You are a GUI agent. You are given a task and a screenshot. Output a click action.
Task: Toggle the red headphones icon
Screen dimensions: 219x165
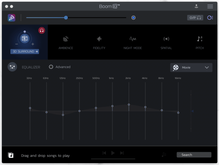42,30
